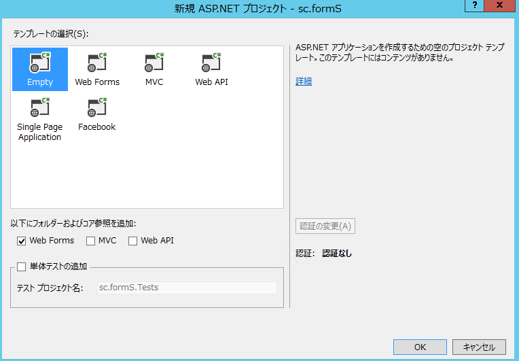The width and height of the screenshot is (519, 361).
Task: Select the Web API template icon
Action: click(211, 69)
